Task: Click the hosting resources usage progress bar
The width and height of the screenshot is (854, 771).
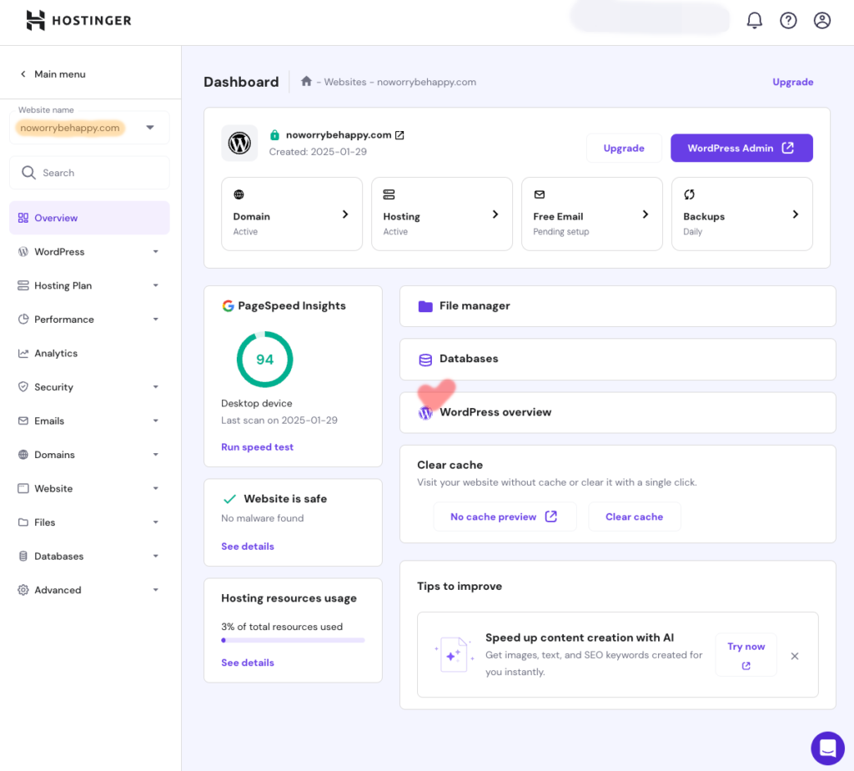Action: (x=293, y=640)
